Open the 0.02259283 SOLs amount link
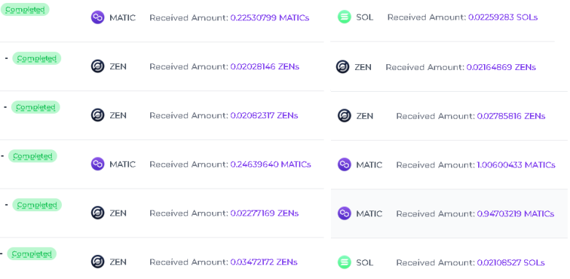570x279 pixels. tap(503, 17)
